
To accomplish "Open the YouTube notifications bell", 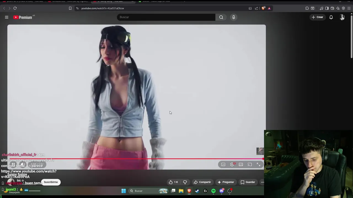I will click(331, 17).
